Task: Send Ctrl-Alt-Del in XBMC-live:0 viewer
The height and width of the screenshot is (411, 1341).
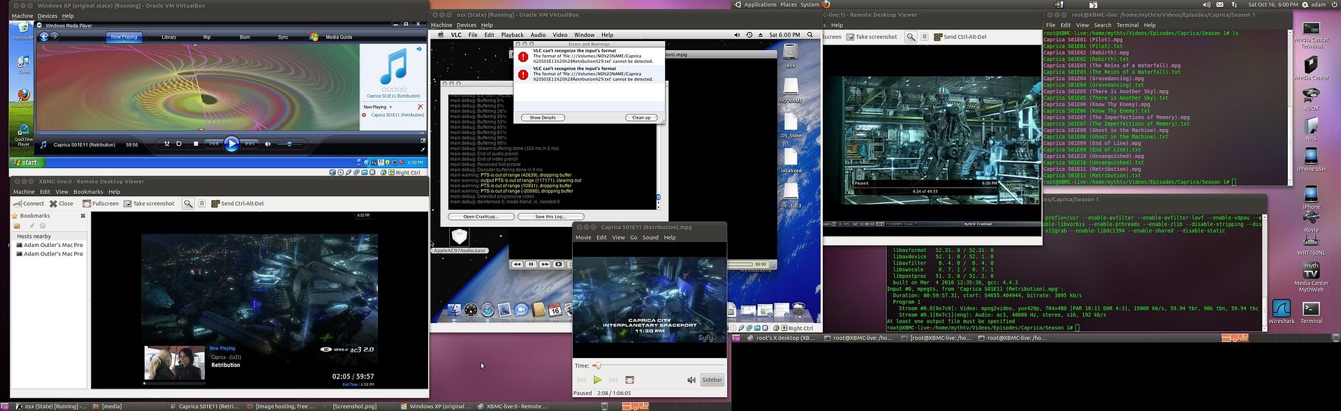Action: tap(237, 204)
